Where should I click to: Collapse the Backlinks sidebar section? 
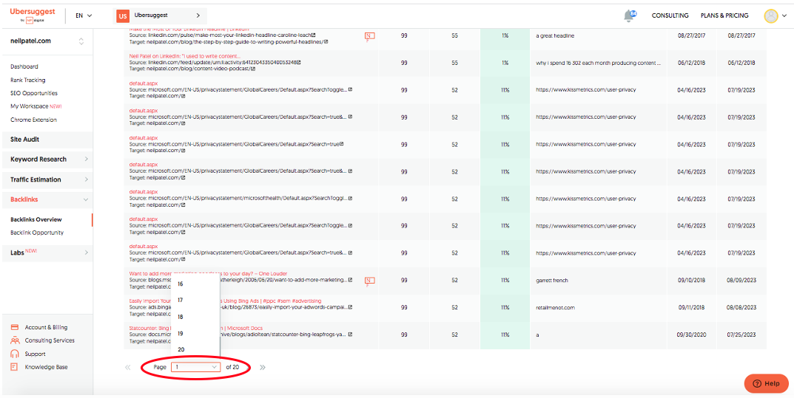tap(47, 199)
